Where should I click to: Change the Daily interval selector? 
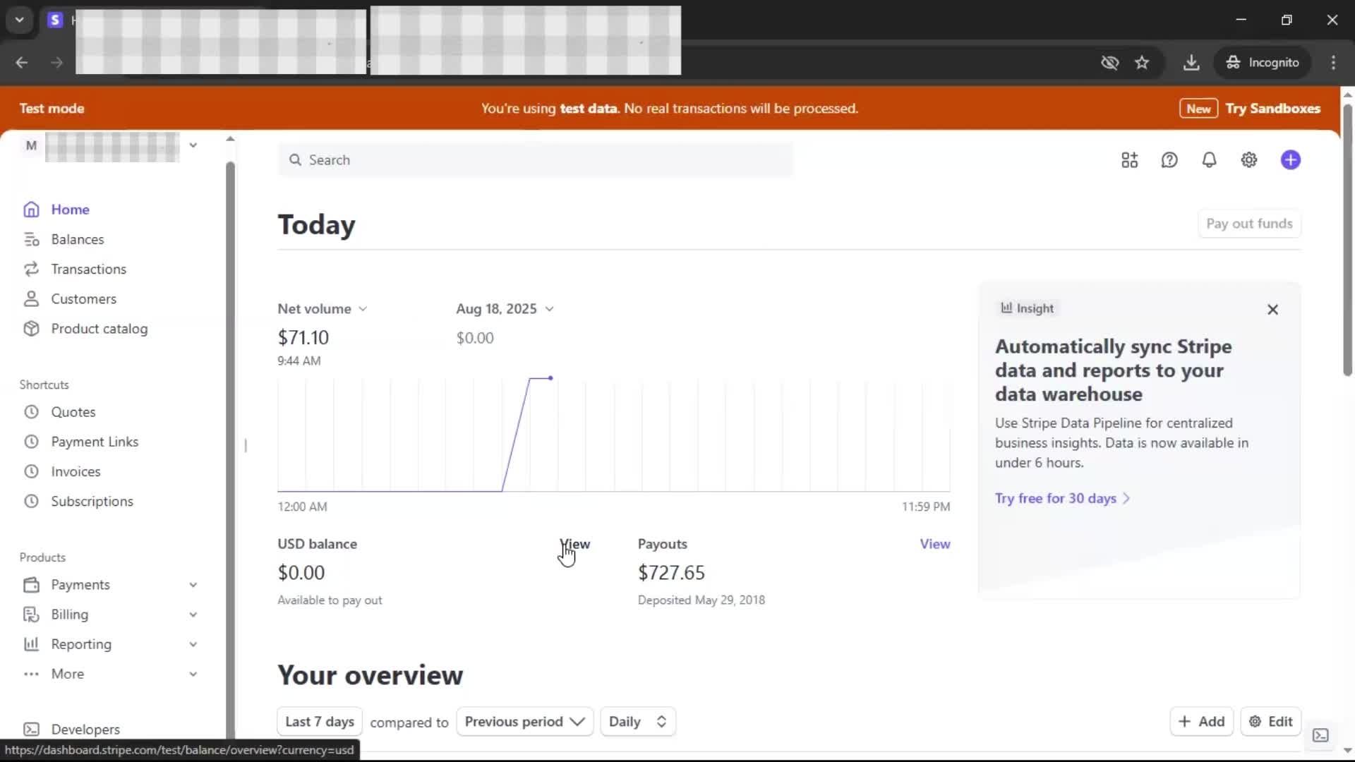(637, 722)
